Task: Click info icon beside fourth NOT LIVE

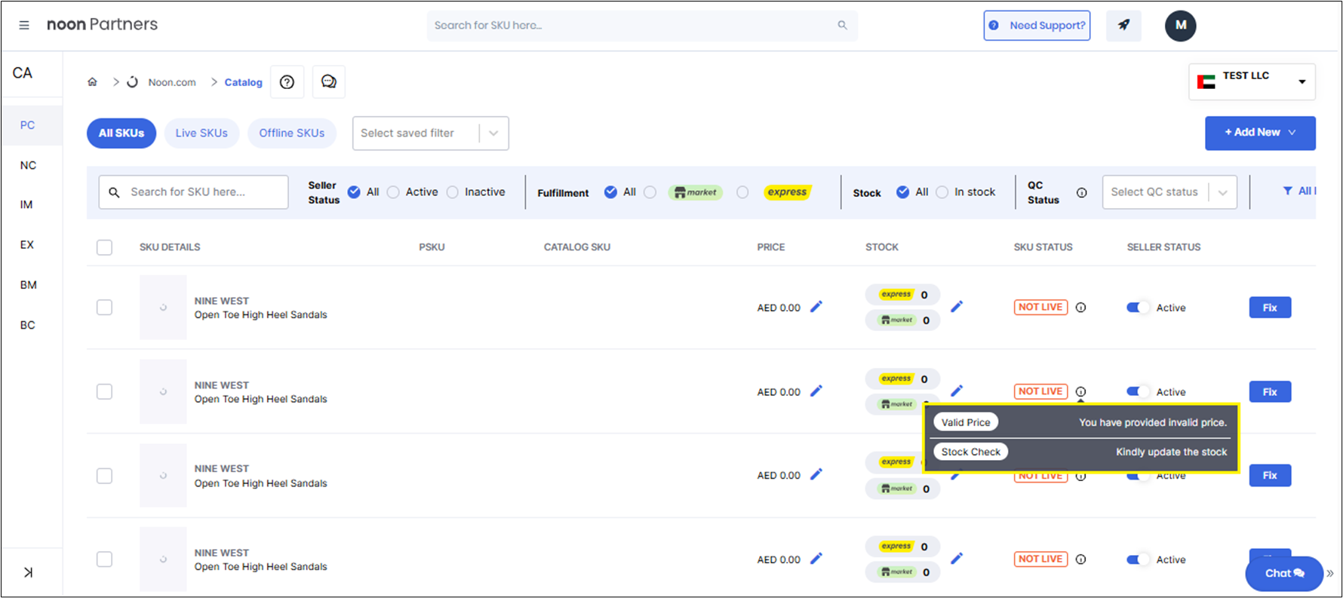Action: pos(1080,559)
